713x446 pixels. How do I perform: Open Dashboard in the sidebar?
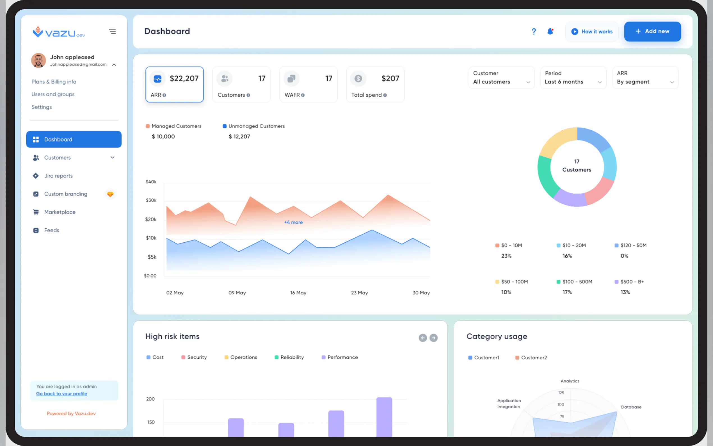click(74, 139)
